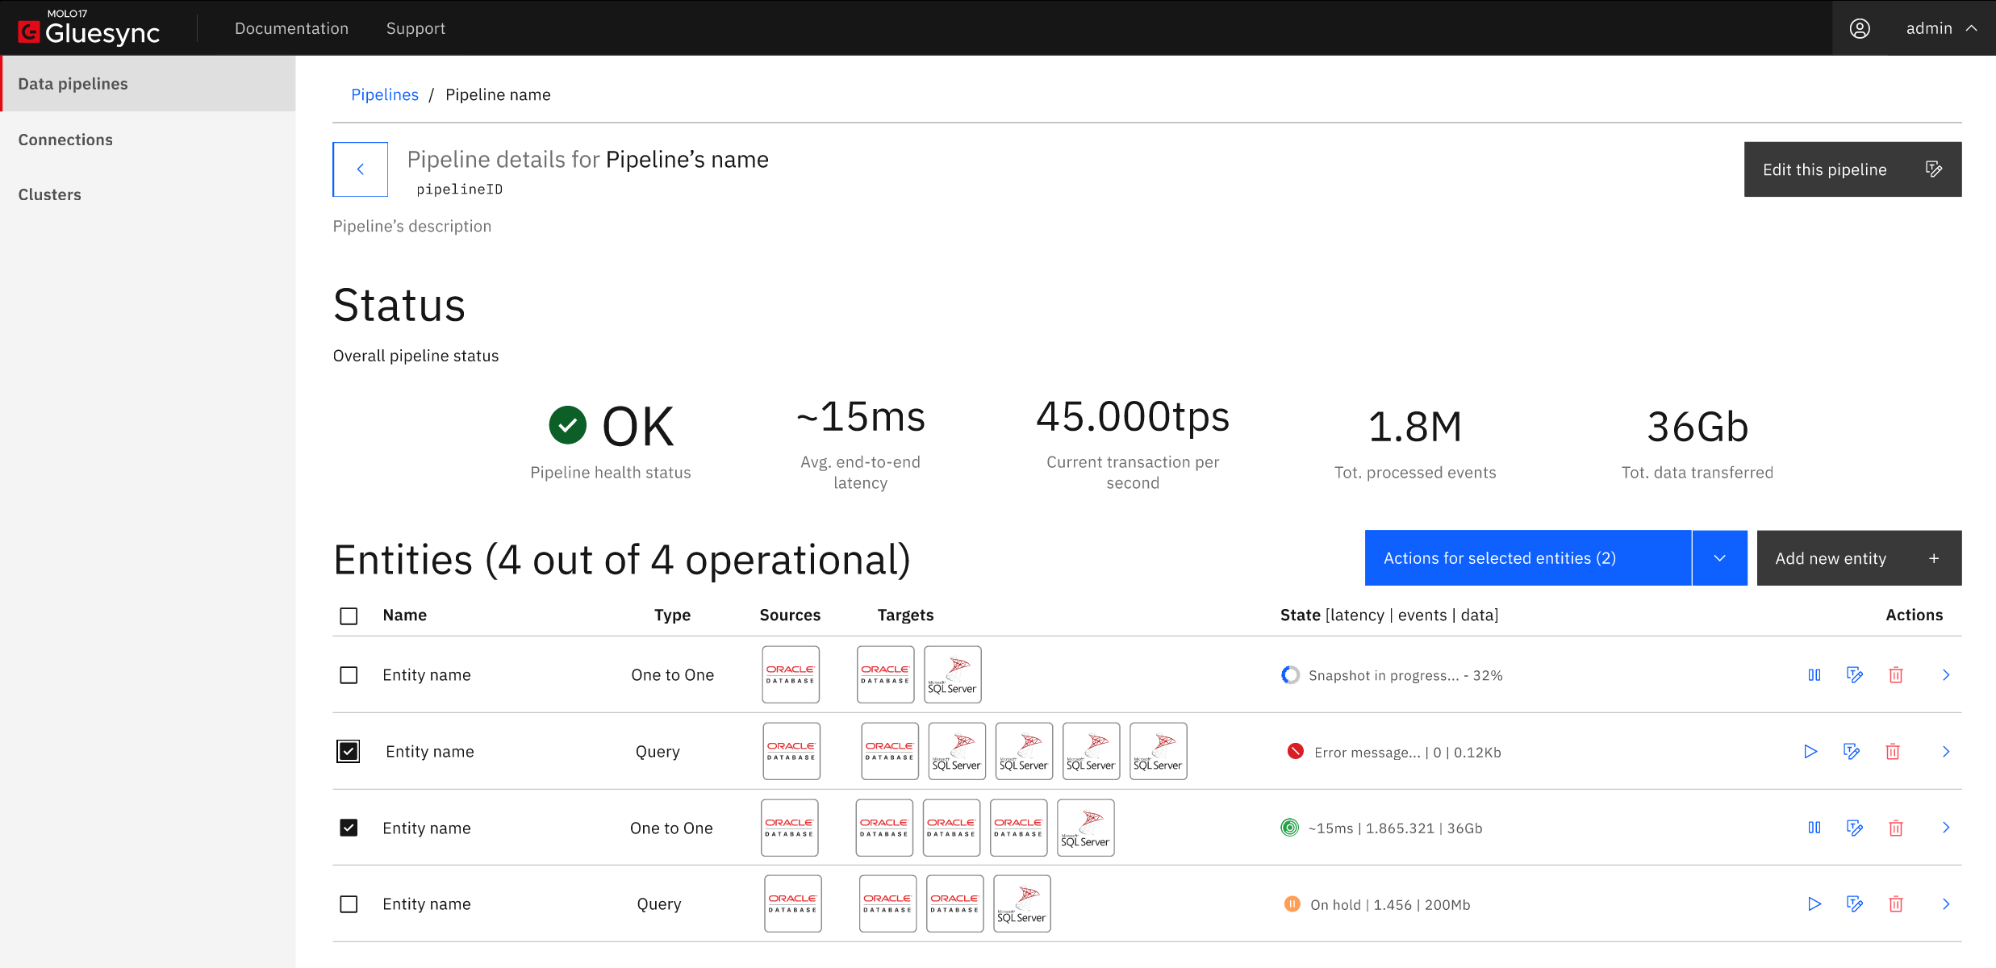Open Support in the top bar
This screenshot has width=1996, height=968.
coord(415,28)
